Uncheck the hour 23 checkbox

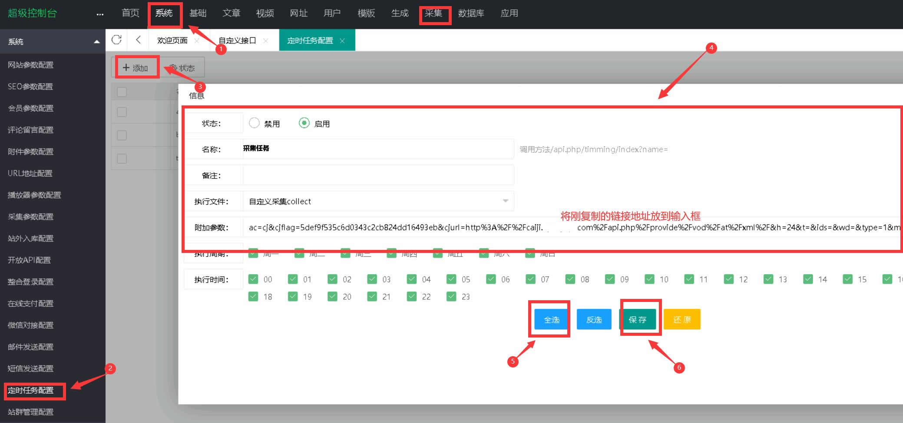pyautogui.click(x=452, y=296)
